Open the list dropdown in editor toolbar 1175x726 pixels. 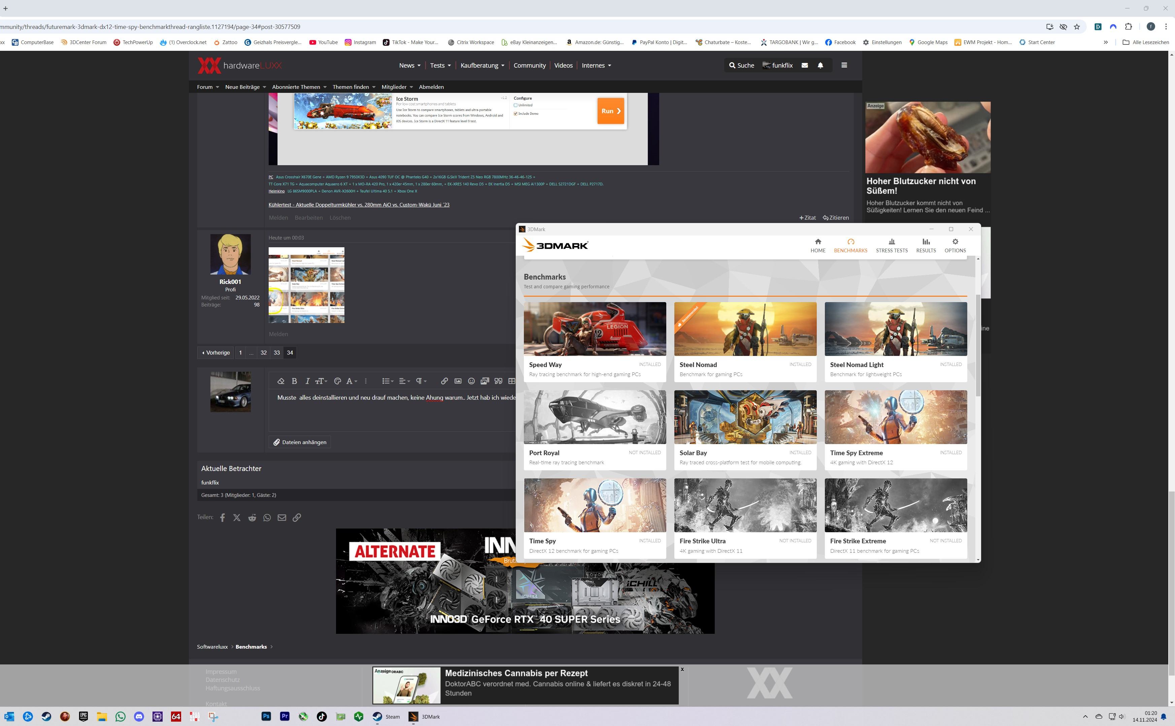[x=387, y=381]
